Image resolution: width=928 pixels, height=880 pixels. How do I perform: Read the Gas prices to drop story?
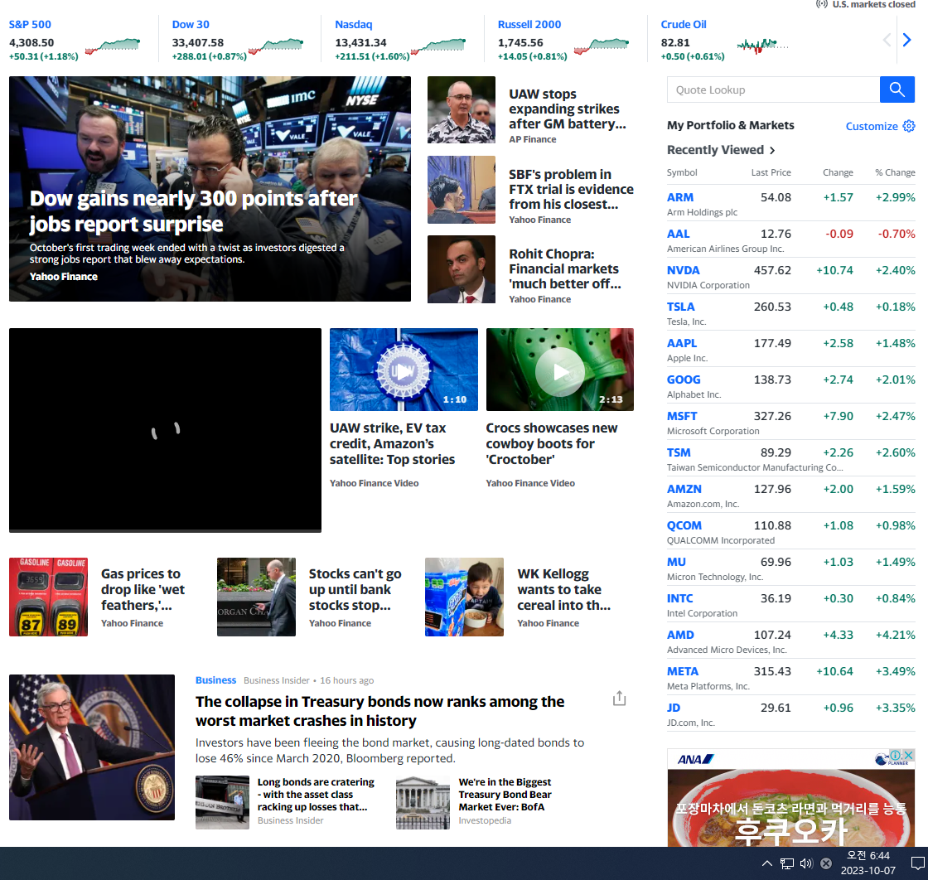tap(143, 589)
